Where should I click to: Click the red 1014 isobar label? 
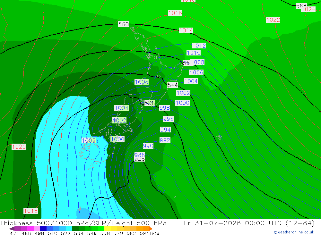(186, 30)
